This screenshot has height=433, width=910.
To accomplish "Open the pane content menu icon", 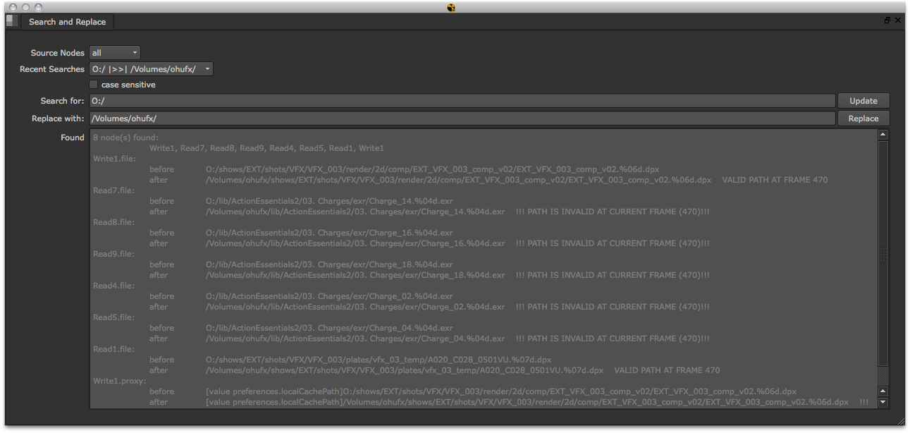I will [12, 21].
